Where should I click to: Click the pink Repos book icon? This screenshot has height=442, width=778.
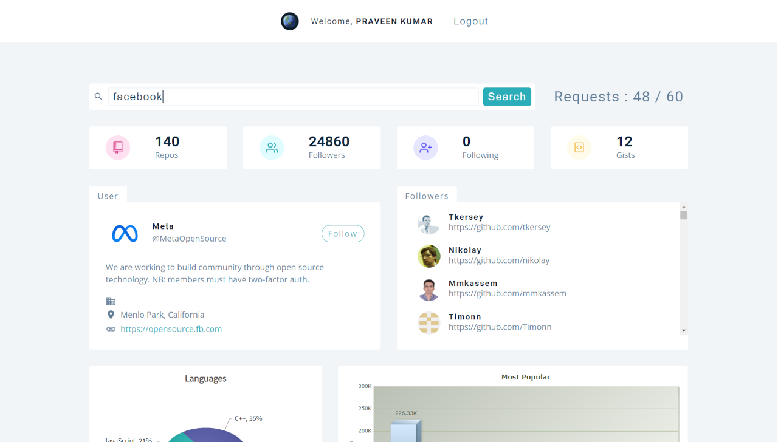(x=118, y=148)
